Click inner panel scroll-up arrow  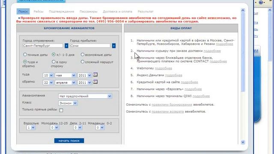click(243, 10)
